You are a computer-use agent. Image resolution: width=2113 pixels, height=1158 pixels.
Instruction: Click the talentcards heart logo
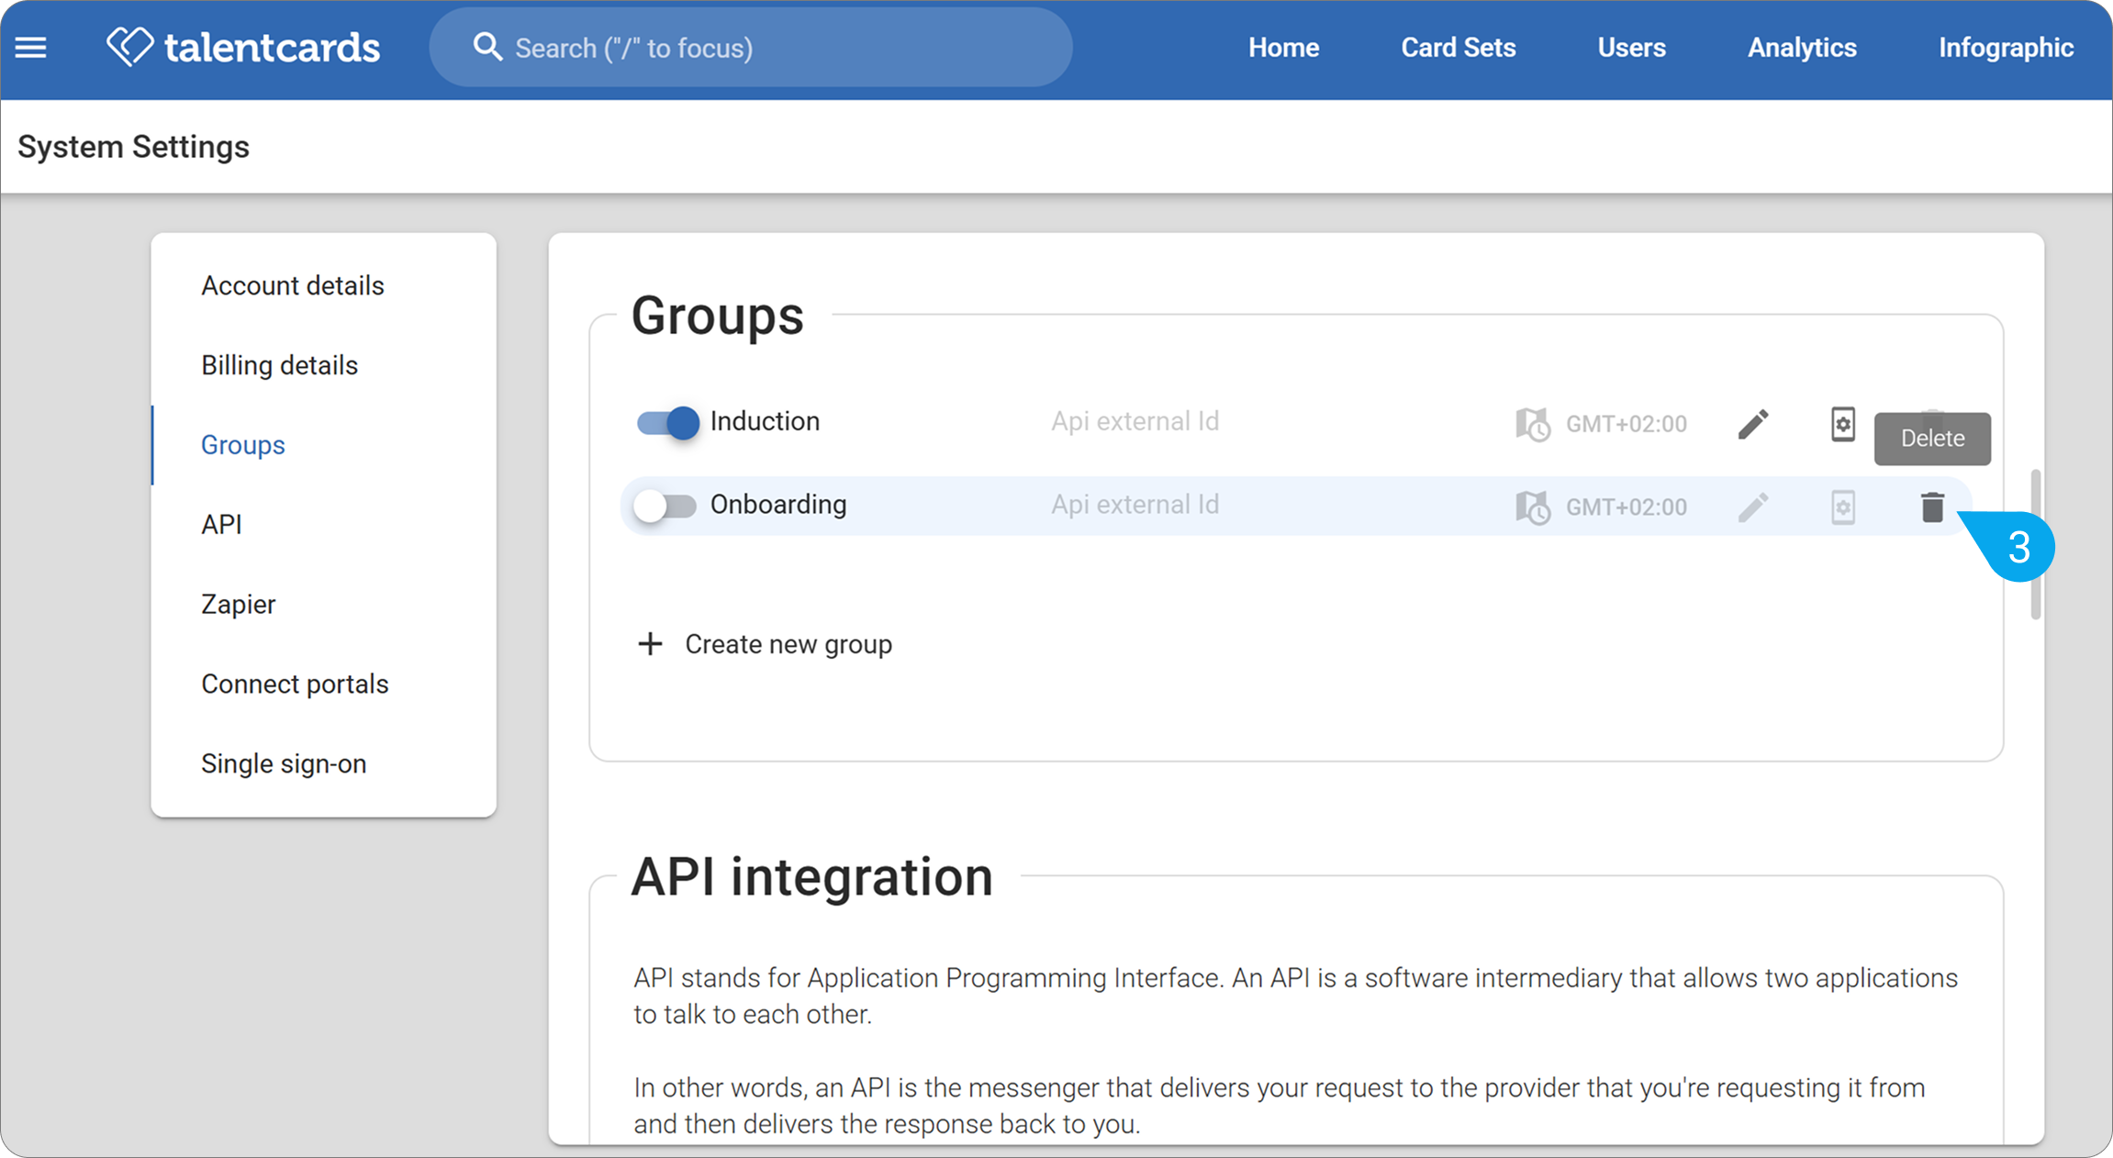129,46
